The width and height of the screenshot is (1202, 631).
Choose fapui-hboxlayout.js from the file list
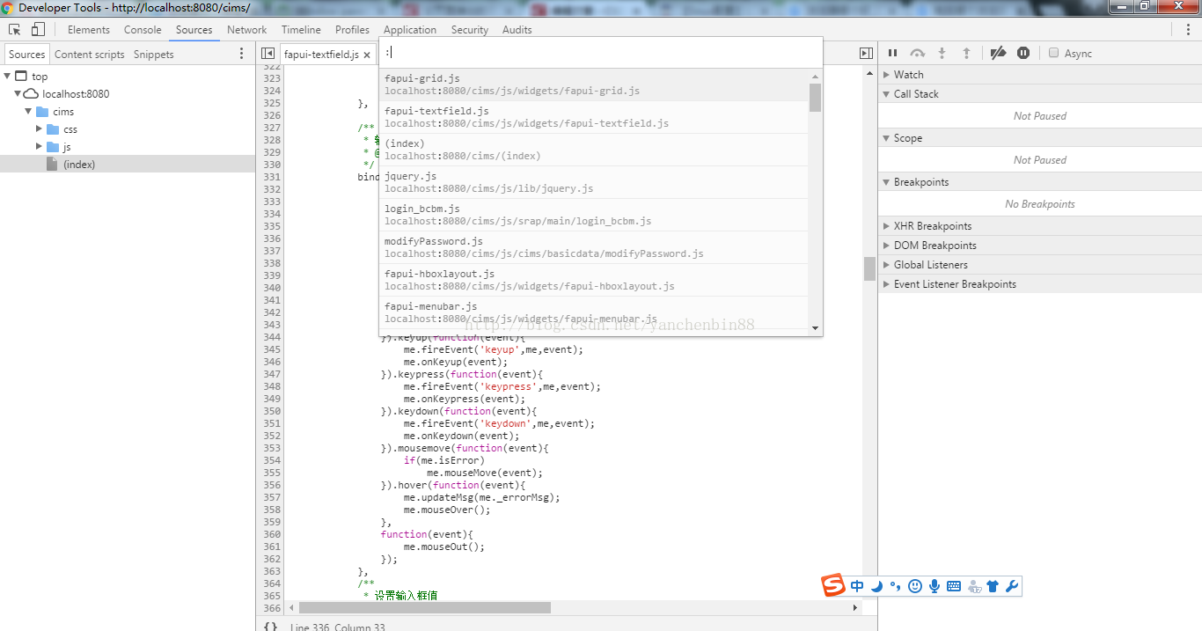click(594, 280)
